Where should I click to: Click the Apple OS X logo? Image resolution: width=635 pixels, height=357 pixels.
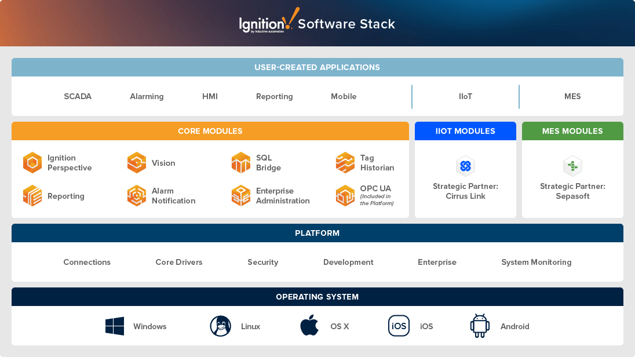pos(309,326)
